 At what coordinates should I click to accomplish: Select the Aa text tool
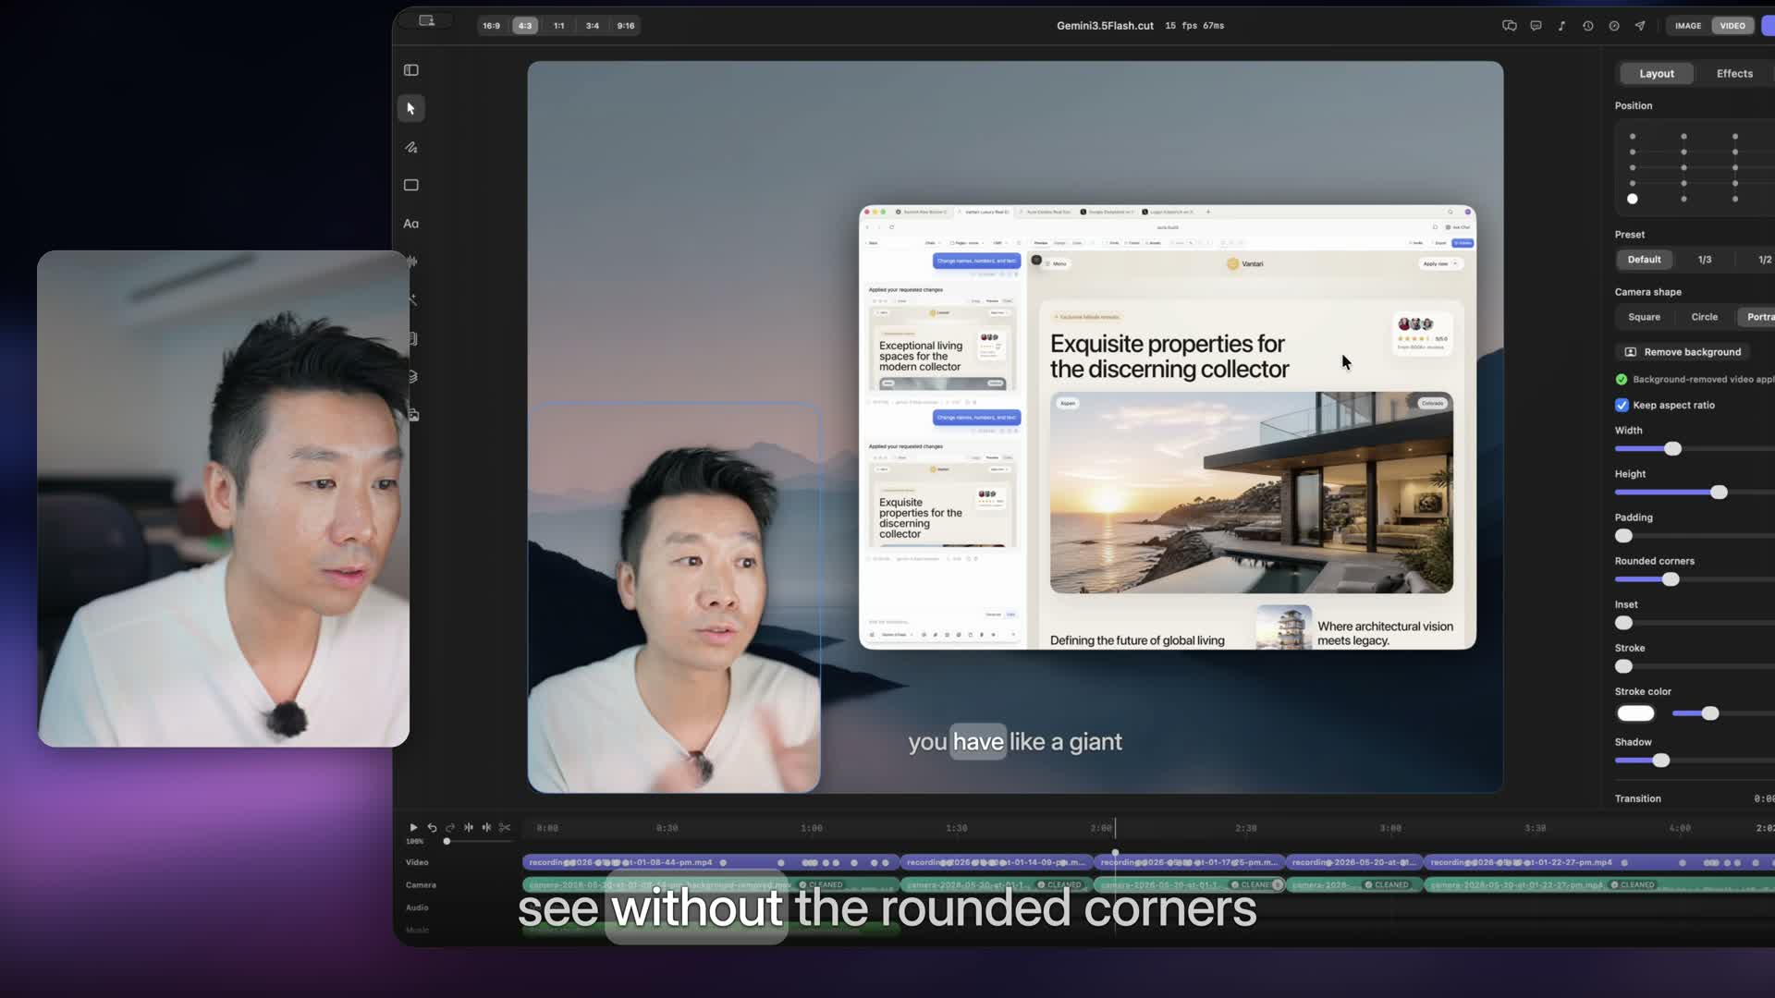[411, 224]
